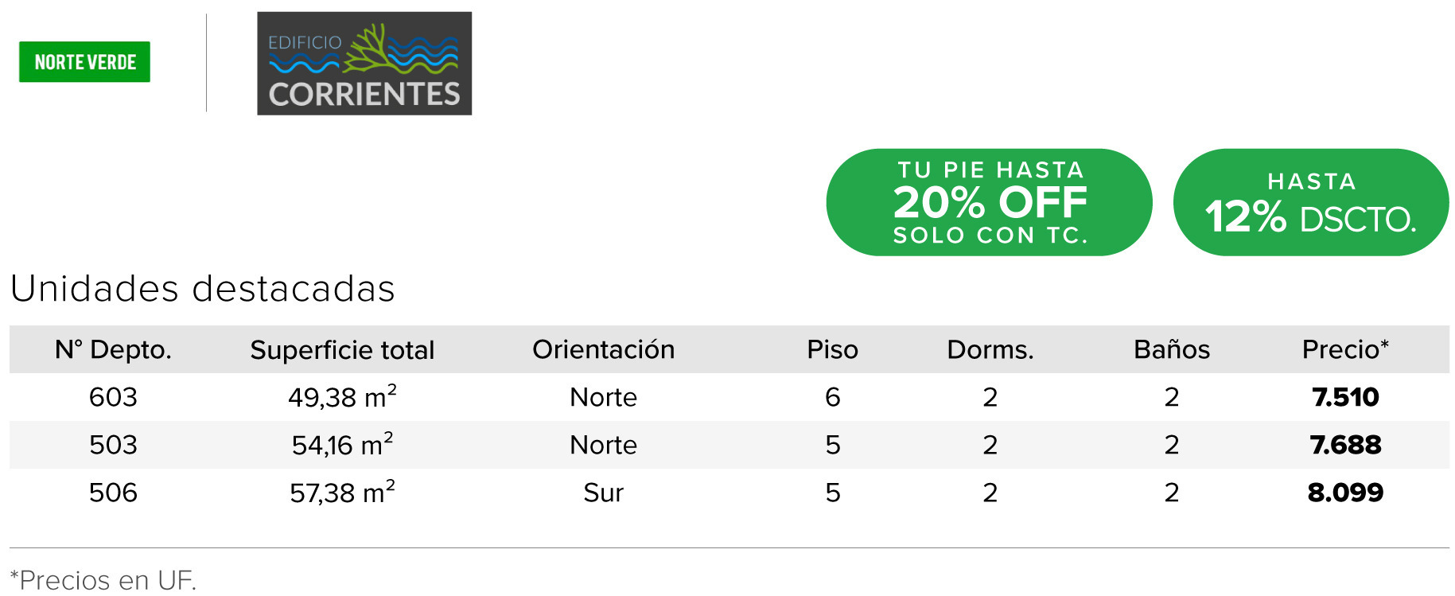Image resolution: width=1455 pixels, height=596 pixels.
Task: Click the Norte Verde green logo
Action: 84,62
